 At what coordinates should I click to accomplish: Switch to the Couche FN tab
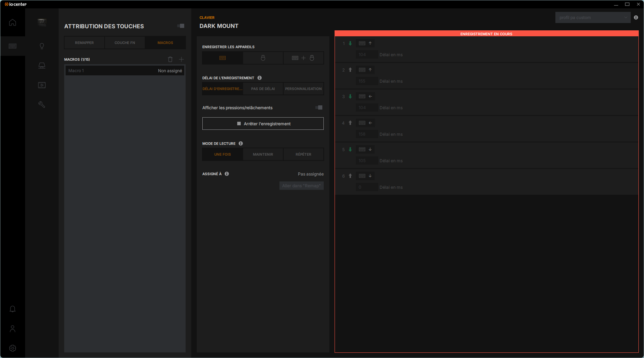[x=125, y=43]
